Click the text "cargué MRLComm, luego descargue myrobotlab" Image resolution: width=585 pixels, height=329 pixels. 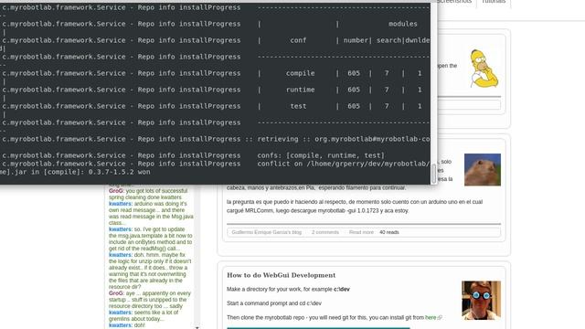pos(285,211)
